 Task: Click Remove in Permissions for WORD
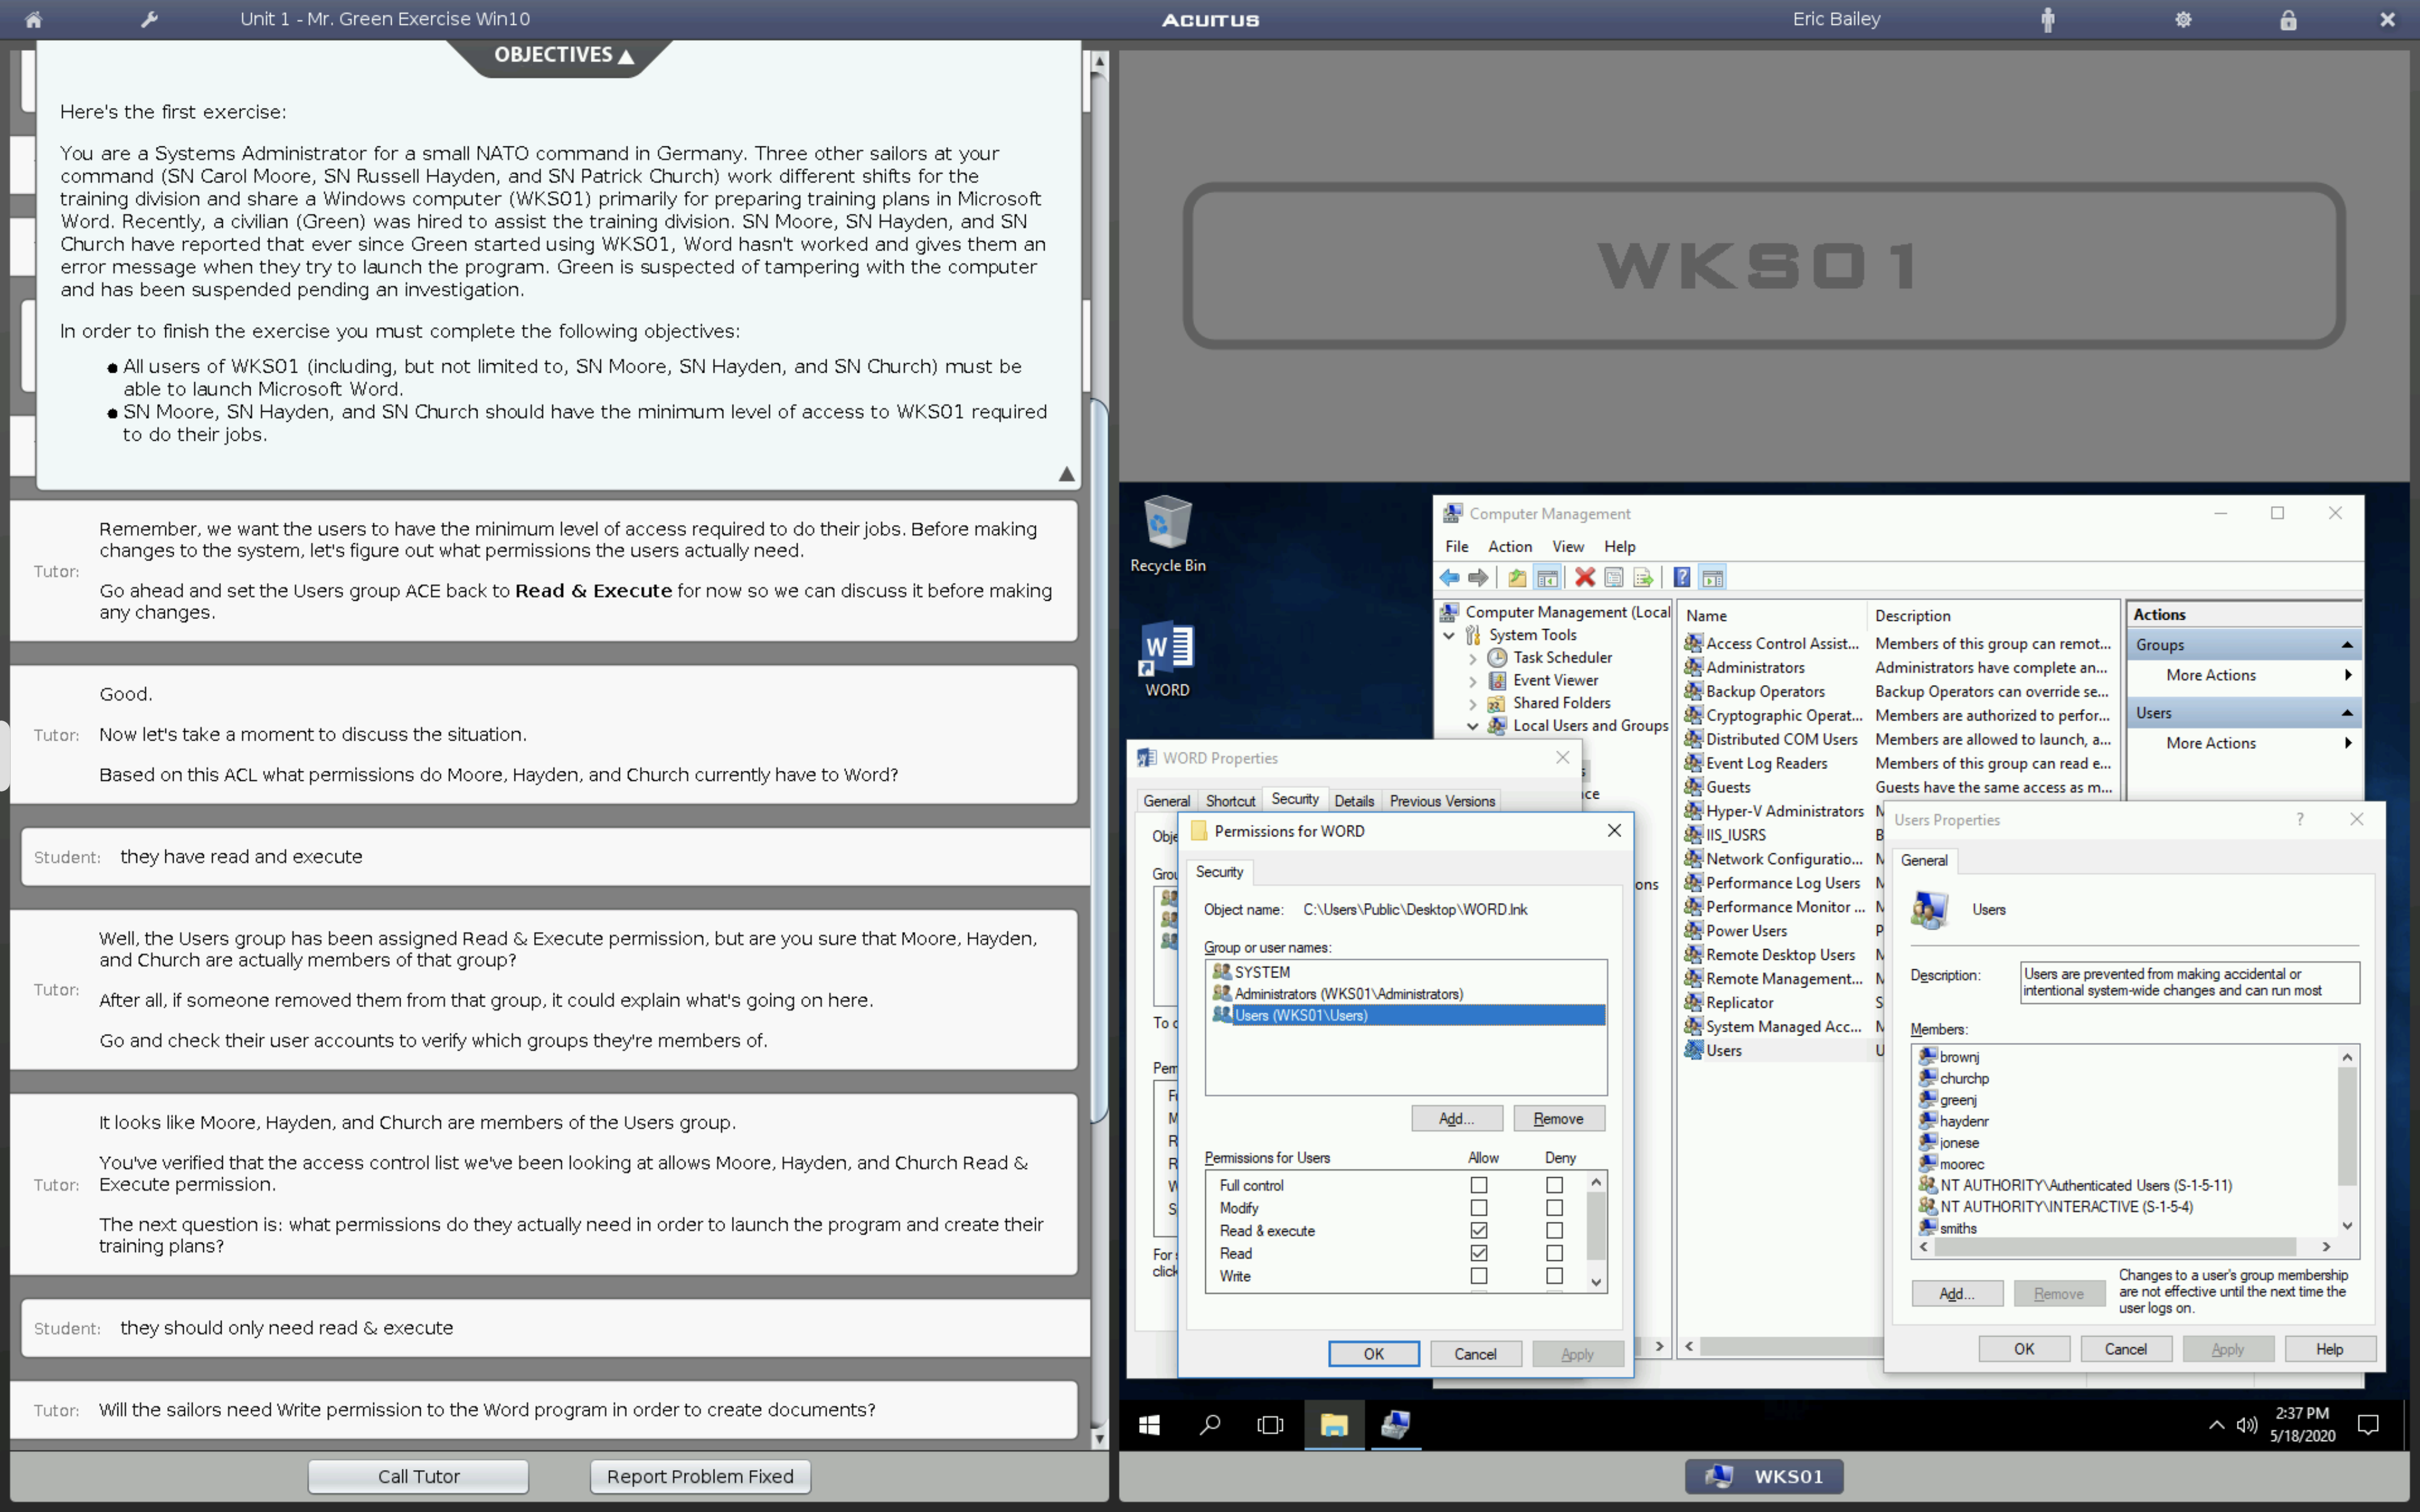pyautogui.click(x=1558, y=1118)
